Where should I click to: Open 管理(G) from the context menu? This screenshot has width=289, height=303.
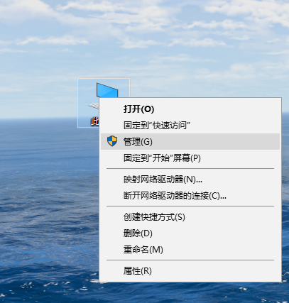click(190, 141)
